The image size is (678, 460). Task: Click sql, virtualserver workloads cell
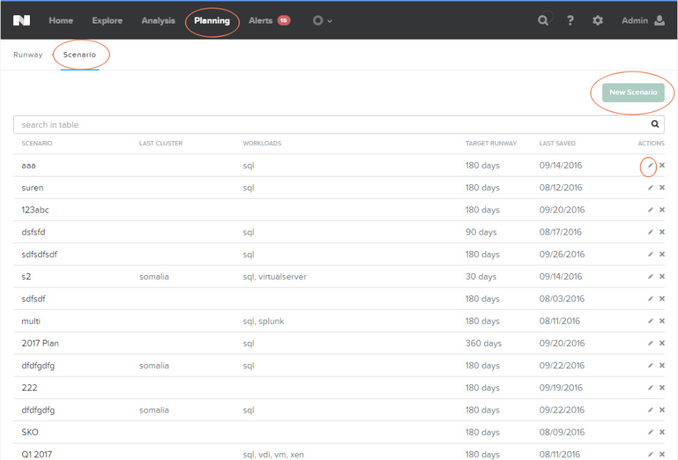275,277
